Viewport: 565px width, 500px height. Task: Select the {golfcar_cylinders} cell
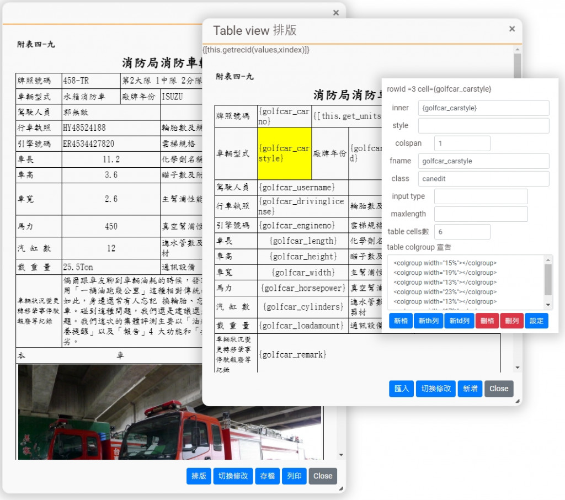(x=303, y=307)
